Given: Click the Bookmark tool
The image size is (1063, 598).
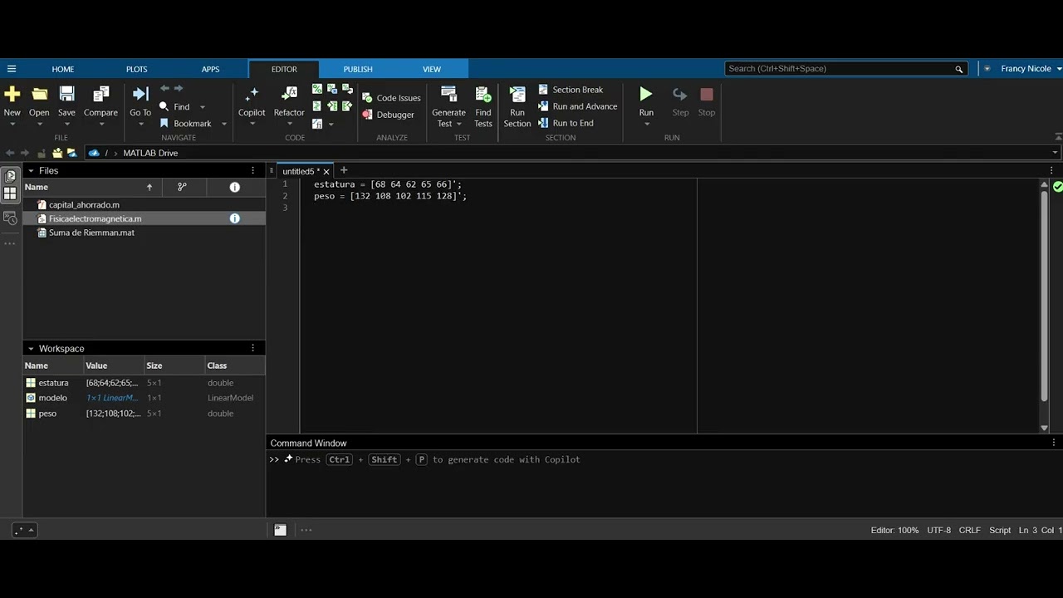Looking at the screenshot, I should pyautogui.click(x=185, y=123).
